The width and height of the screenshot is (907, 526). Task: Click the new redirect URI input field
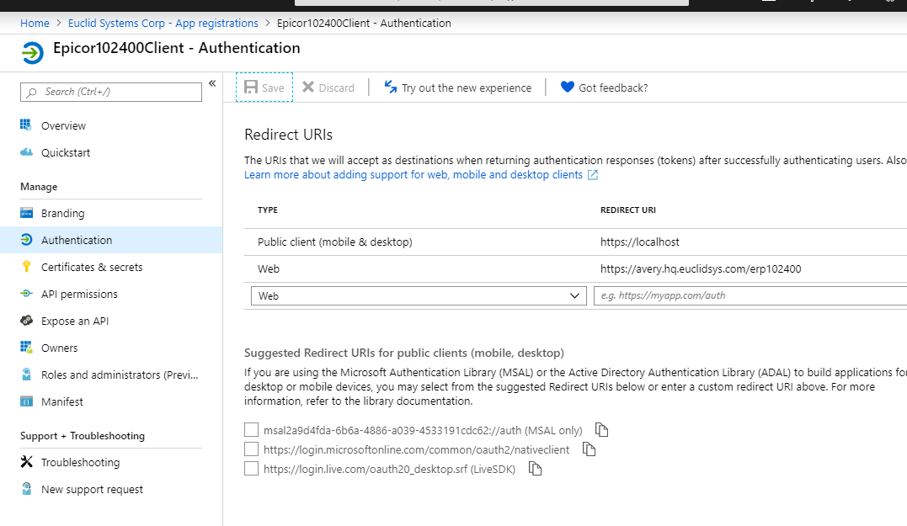(x=750, y=295)
